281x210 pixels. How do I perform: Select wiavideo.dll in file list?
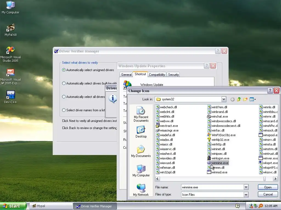click(165, 158)
